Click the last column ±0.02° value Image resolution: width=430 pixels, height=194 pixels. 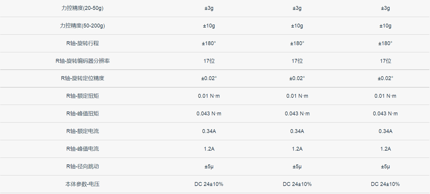click(x=386, y=78)
